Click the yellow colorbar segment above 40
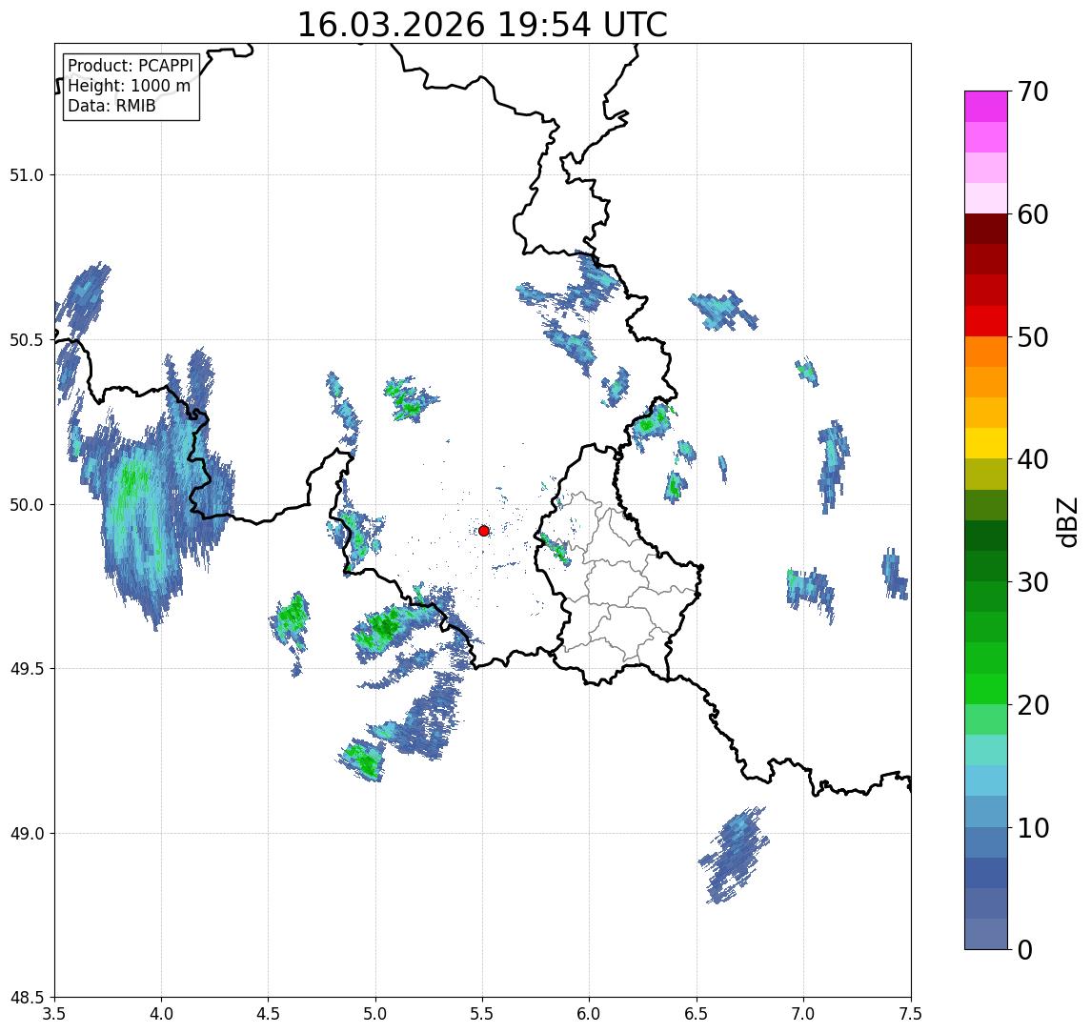 (986, 443)
